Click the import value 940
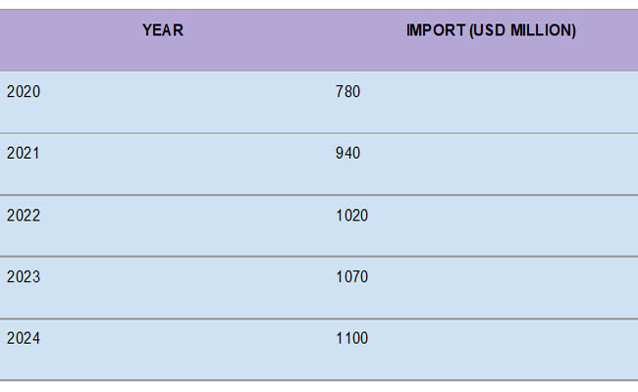This screenshot has width=638, height=392. click(347, 153)
